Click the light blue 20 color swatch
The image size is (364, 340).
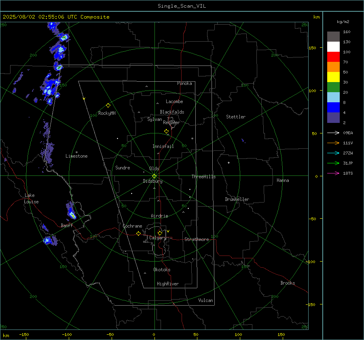click(x=333, y=97)
